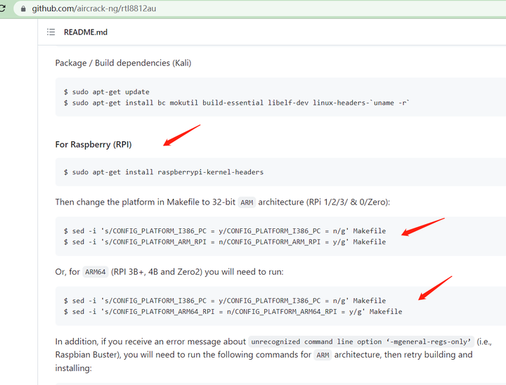The height and width of the screenshot is (385, 506).
Task: Click 'unrecognized command line option' inline code
Action: coord(361,341)
